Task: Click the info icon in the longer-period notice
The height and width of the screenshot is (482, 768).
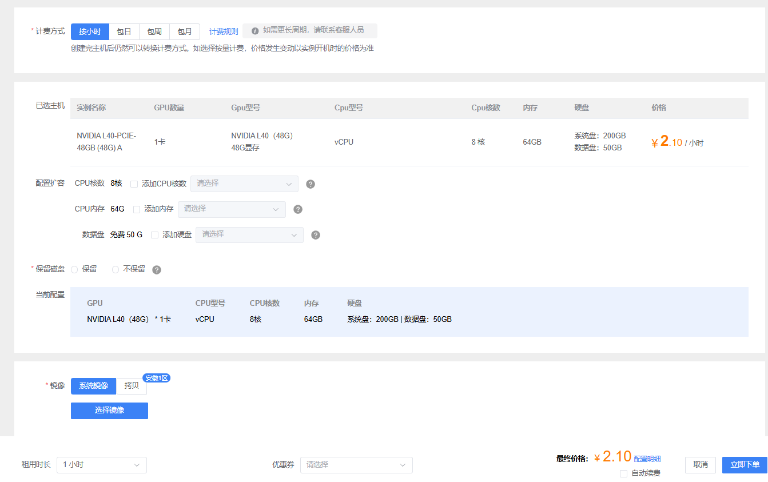Action: [255, 31]
